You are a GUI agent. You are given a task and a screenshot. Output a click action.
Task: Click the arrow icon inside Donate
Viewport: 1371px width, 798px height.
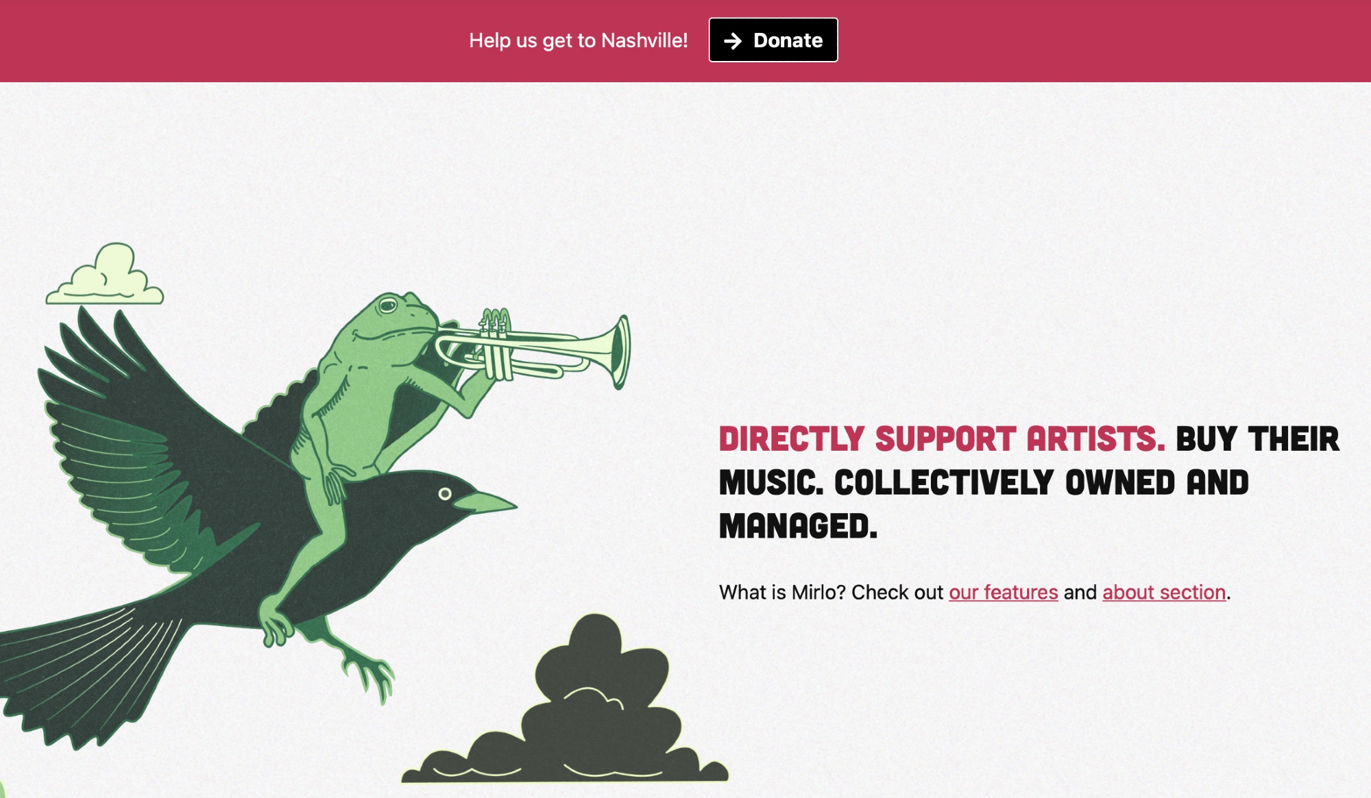coord(733,41)
